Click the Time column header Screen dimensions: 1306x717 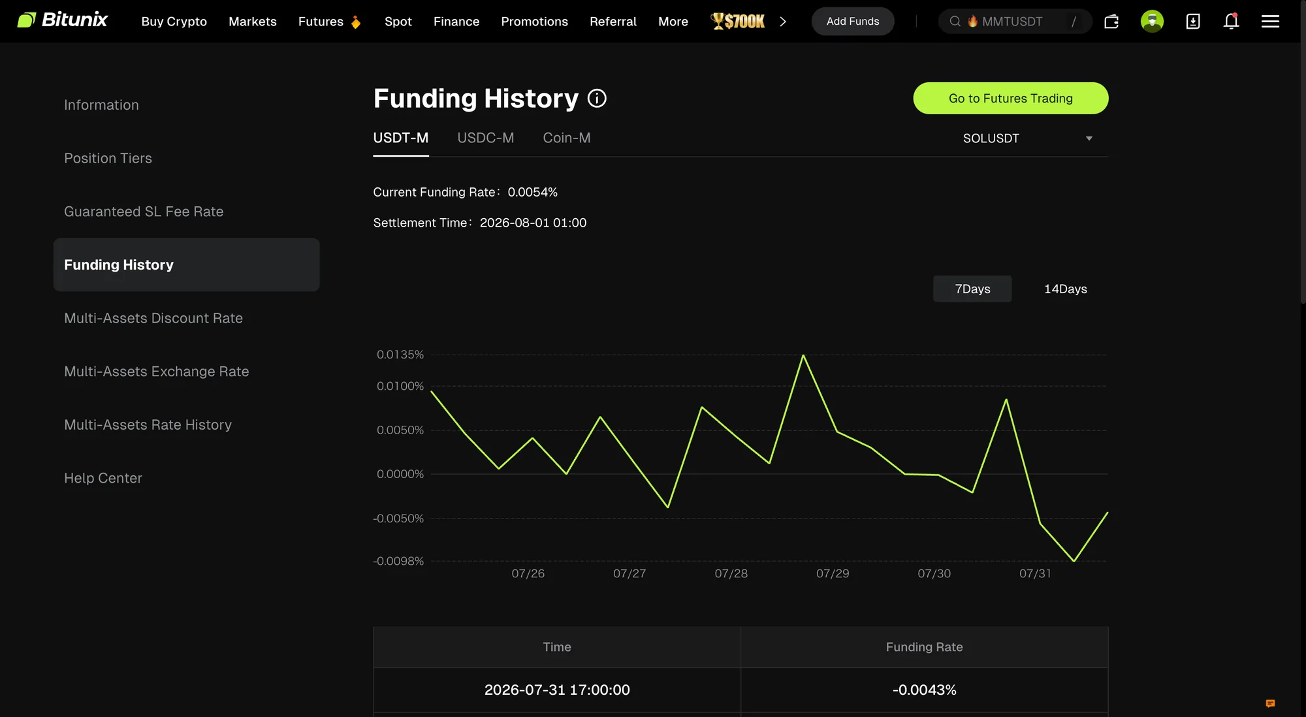[x=556, y=647]
